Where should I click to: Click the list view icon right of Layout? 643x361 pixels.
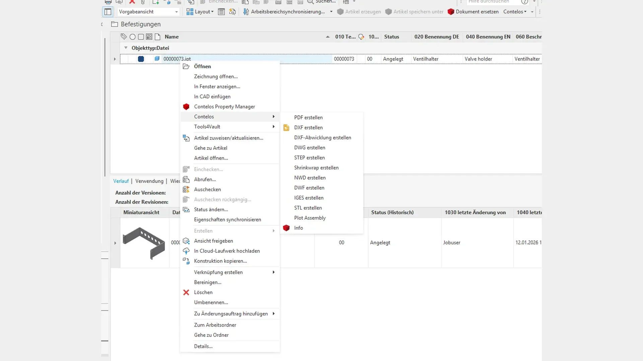click(x=221, y=12)
